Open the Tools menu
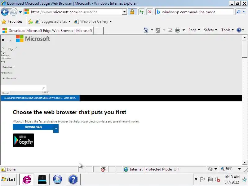 [228, 30]
